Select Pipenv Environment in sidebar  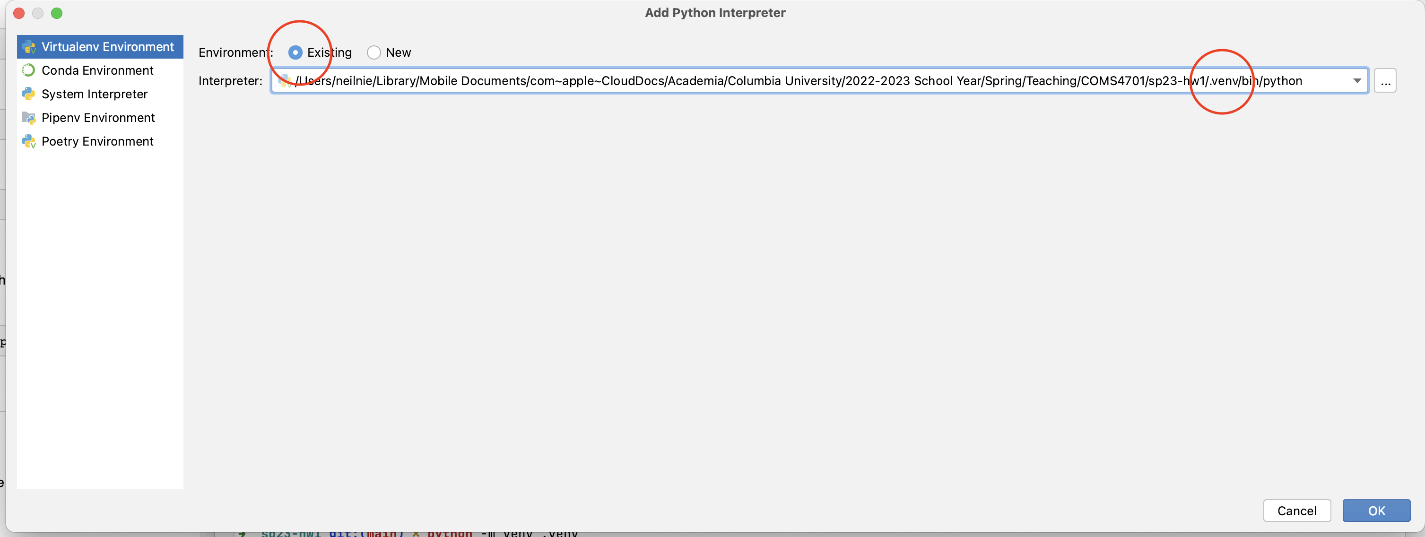(x=98, y=118)
